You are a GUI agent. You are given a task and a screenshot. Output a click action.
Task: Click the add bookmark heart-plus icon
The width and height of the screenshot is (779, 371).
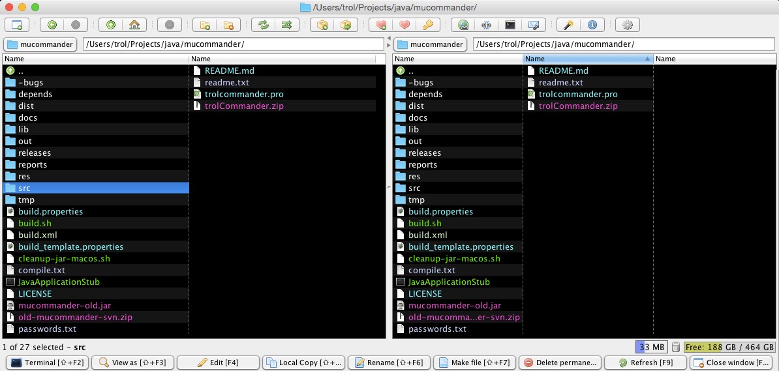click(382, 25)
